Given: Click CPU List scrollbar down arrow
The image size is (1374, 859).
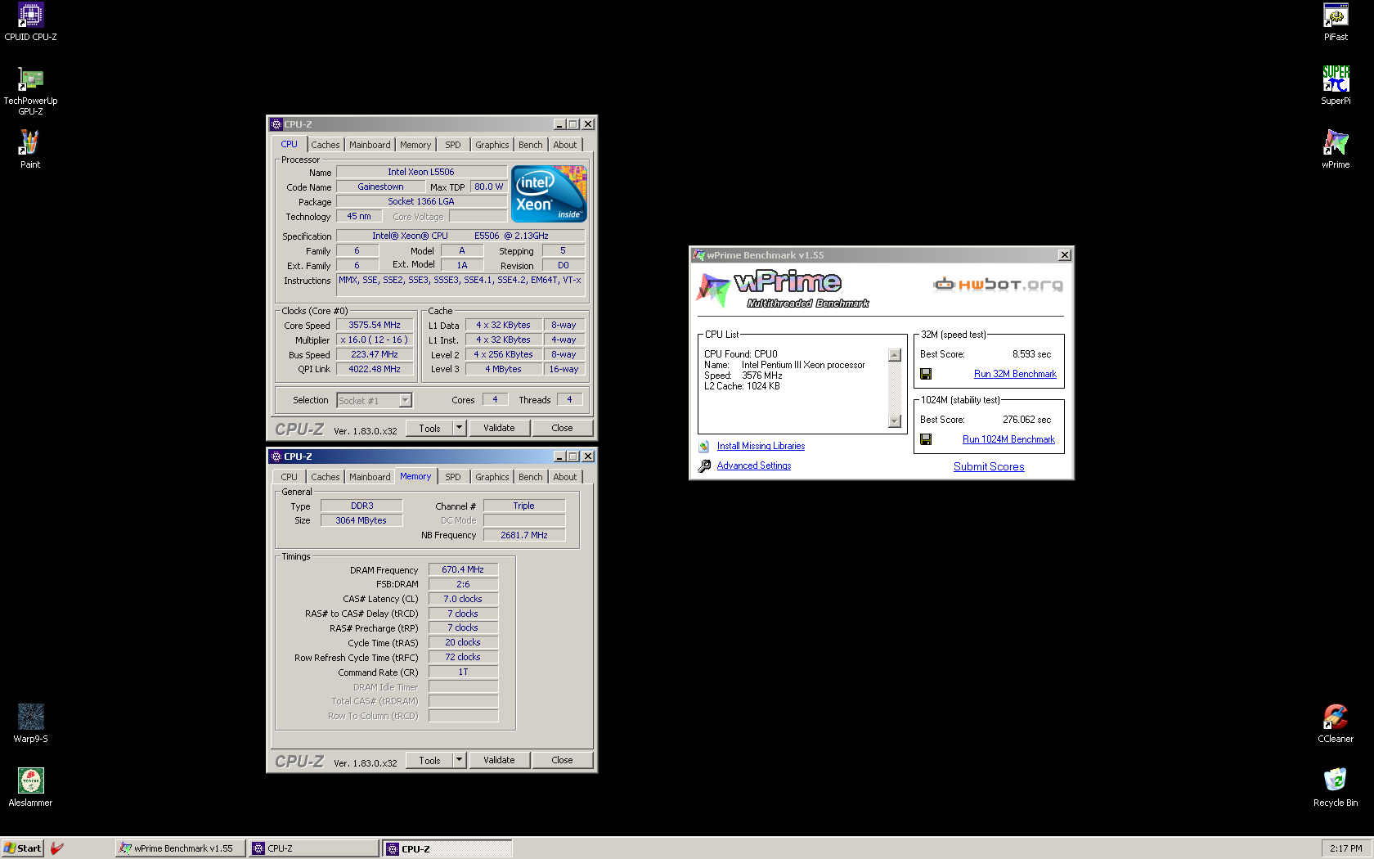Looking at the screenshot, I should (895, 421).
